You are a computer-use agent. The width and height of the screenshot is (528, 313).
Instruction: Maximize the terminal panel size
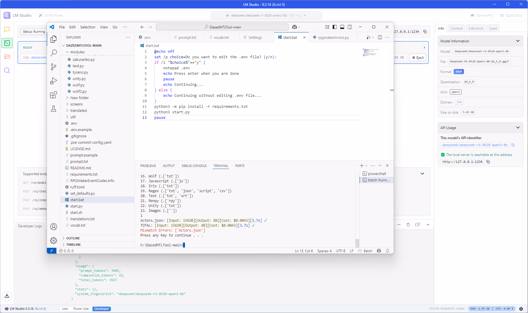point(380,166)
